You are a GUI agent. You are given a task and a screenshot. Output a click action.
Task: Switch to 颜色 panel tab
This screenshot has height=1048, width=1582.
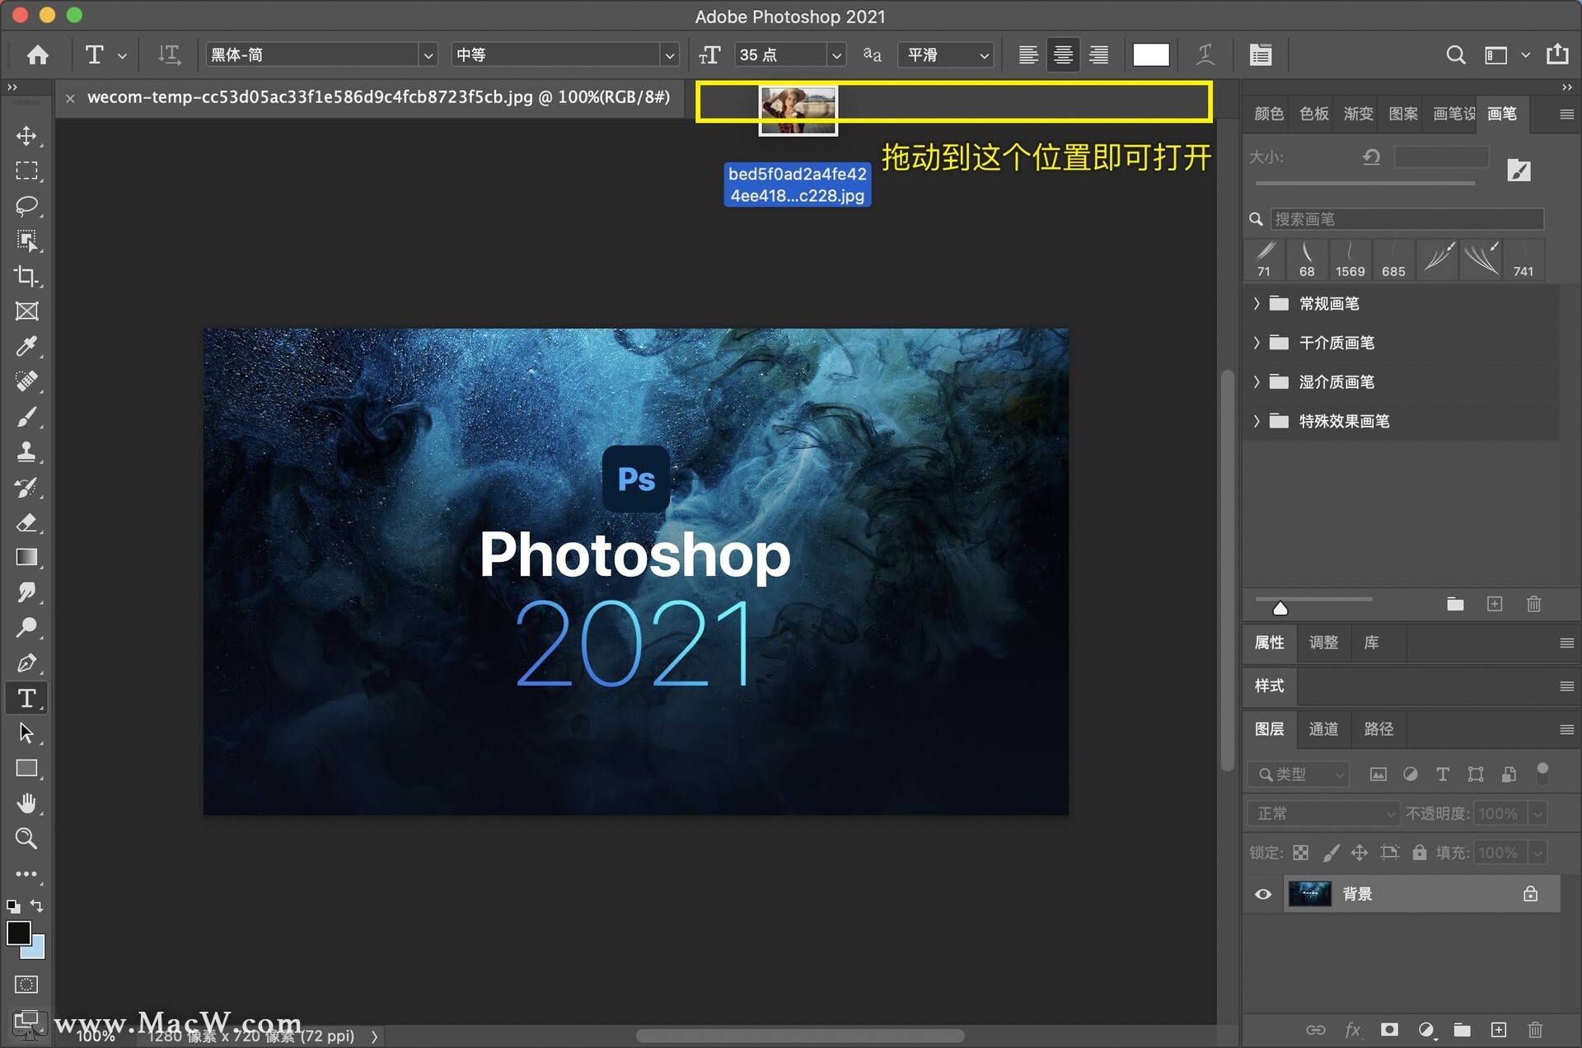pyautogui.click(x=1269, y=114)
